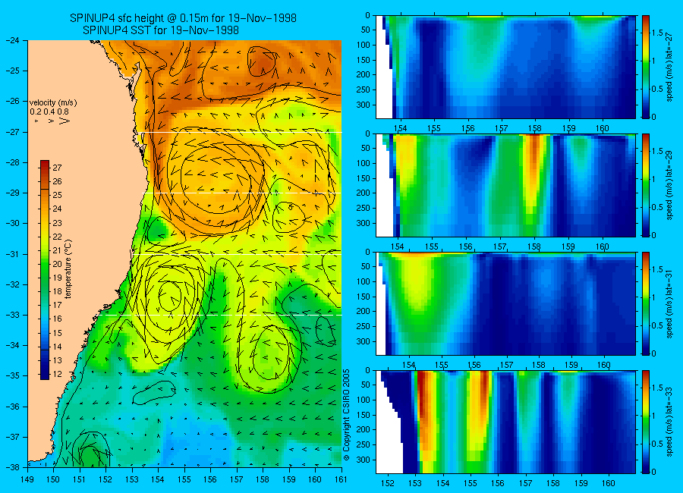Click the title line 'SPINUP4 SST for 19-Nov-1998'

(161, 30)
